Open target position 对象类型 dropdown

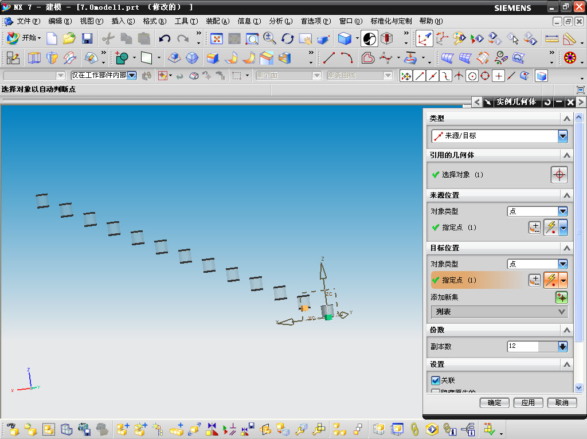coord(537,264)
